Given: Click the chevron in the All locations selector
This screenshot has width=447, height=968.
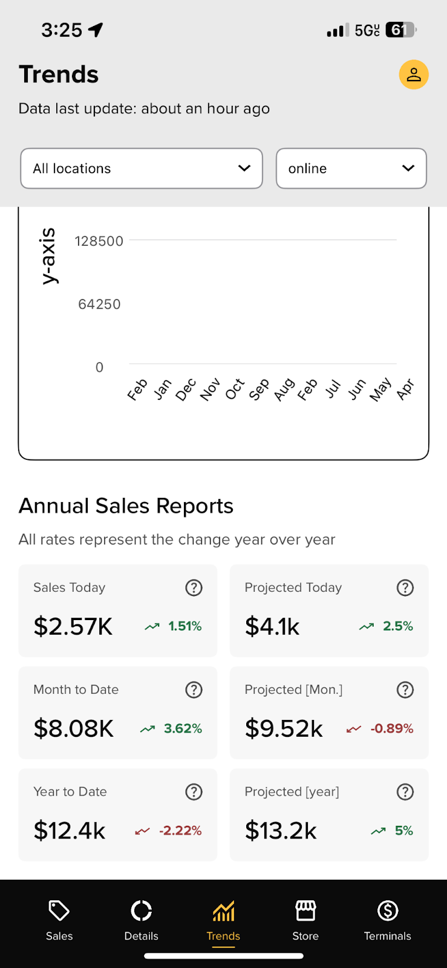Looking at the screenshot, I should point(244,168).
